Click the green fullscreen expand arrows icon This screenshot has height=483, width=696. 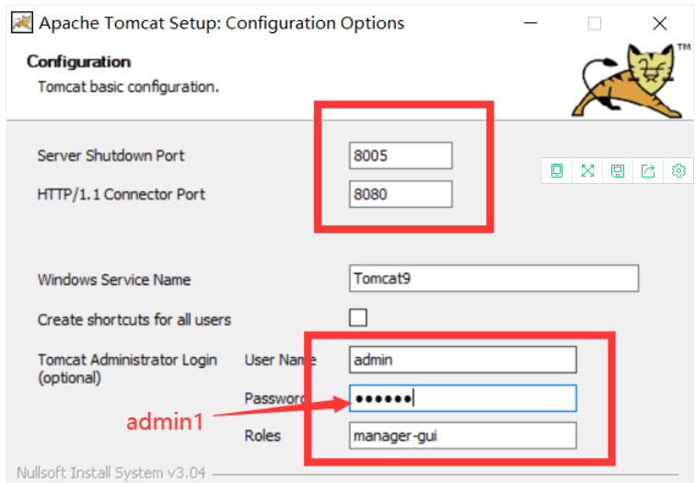click(x=587, y=170)
